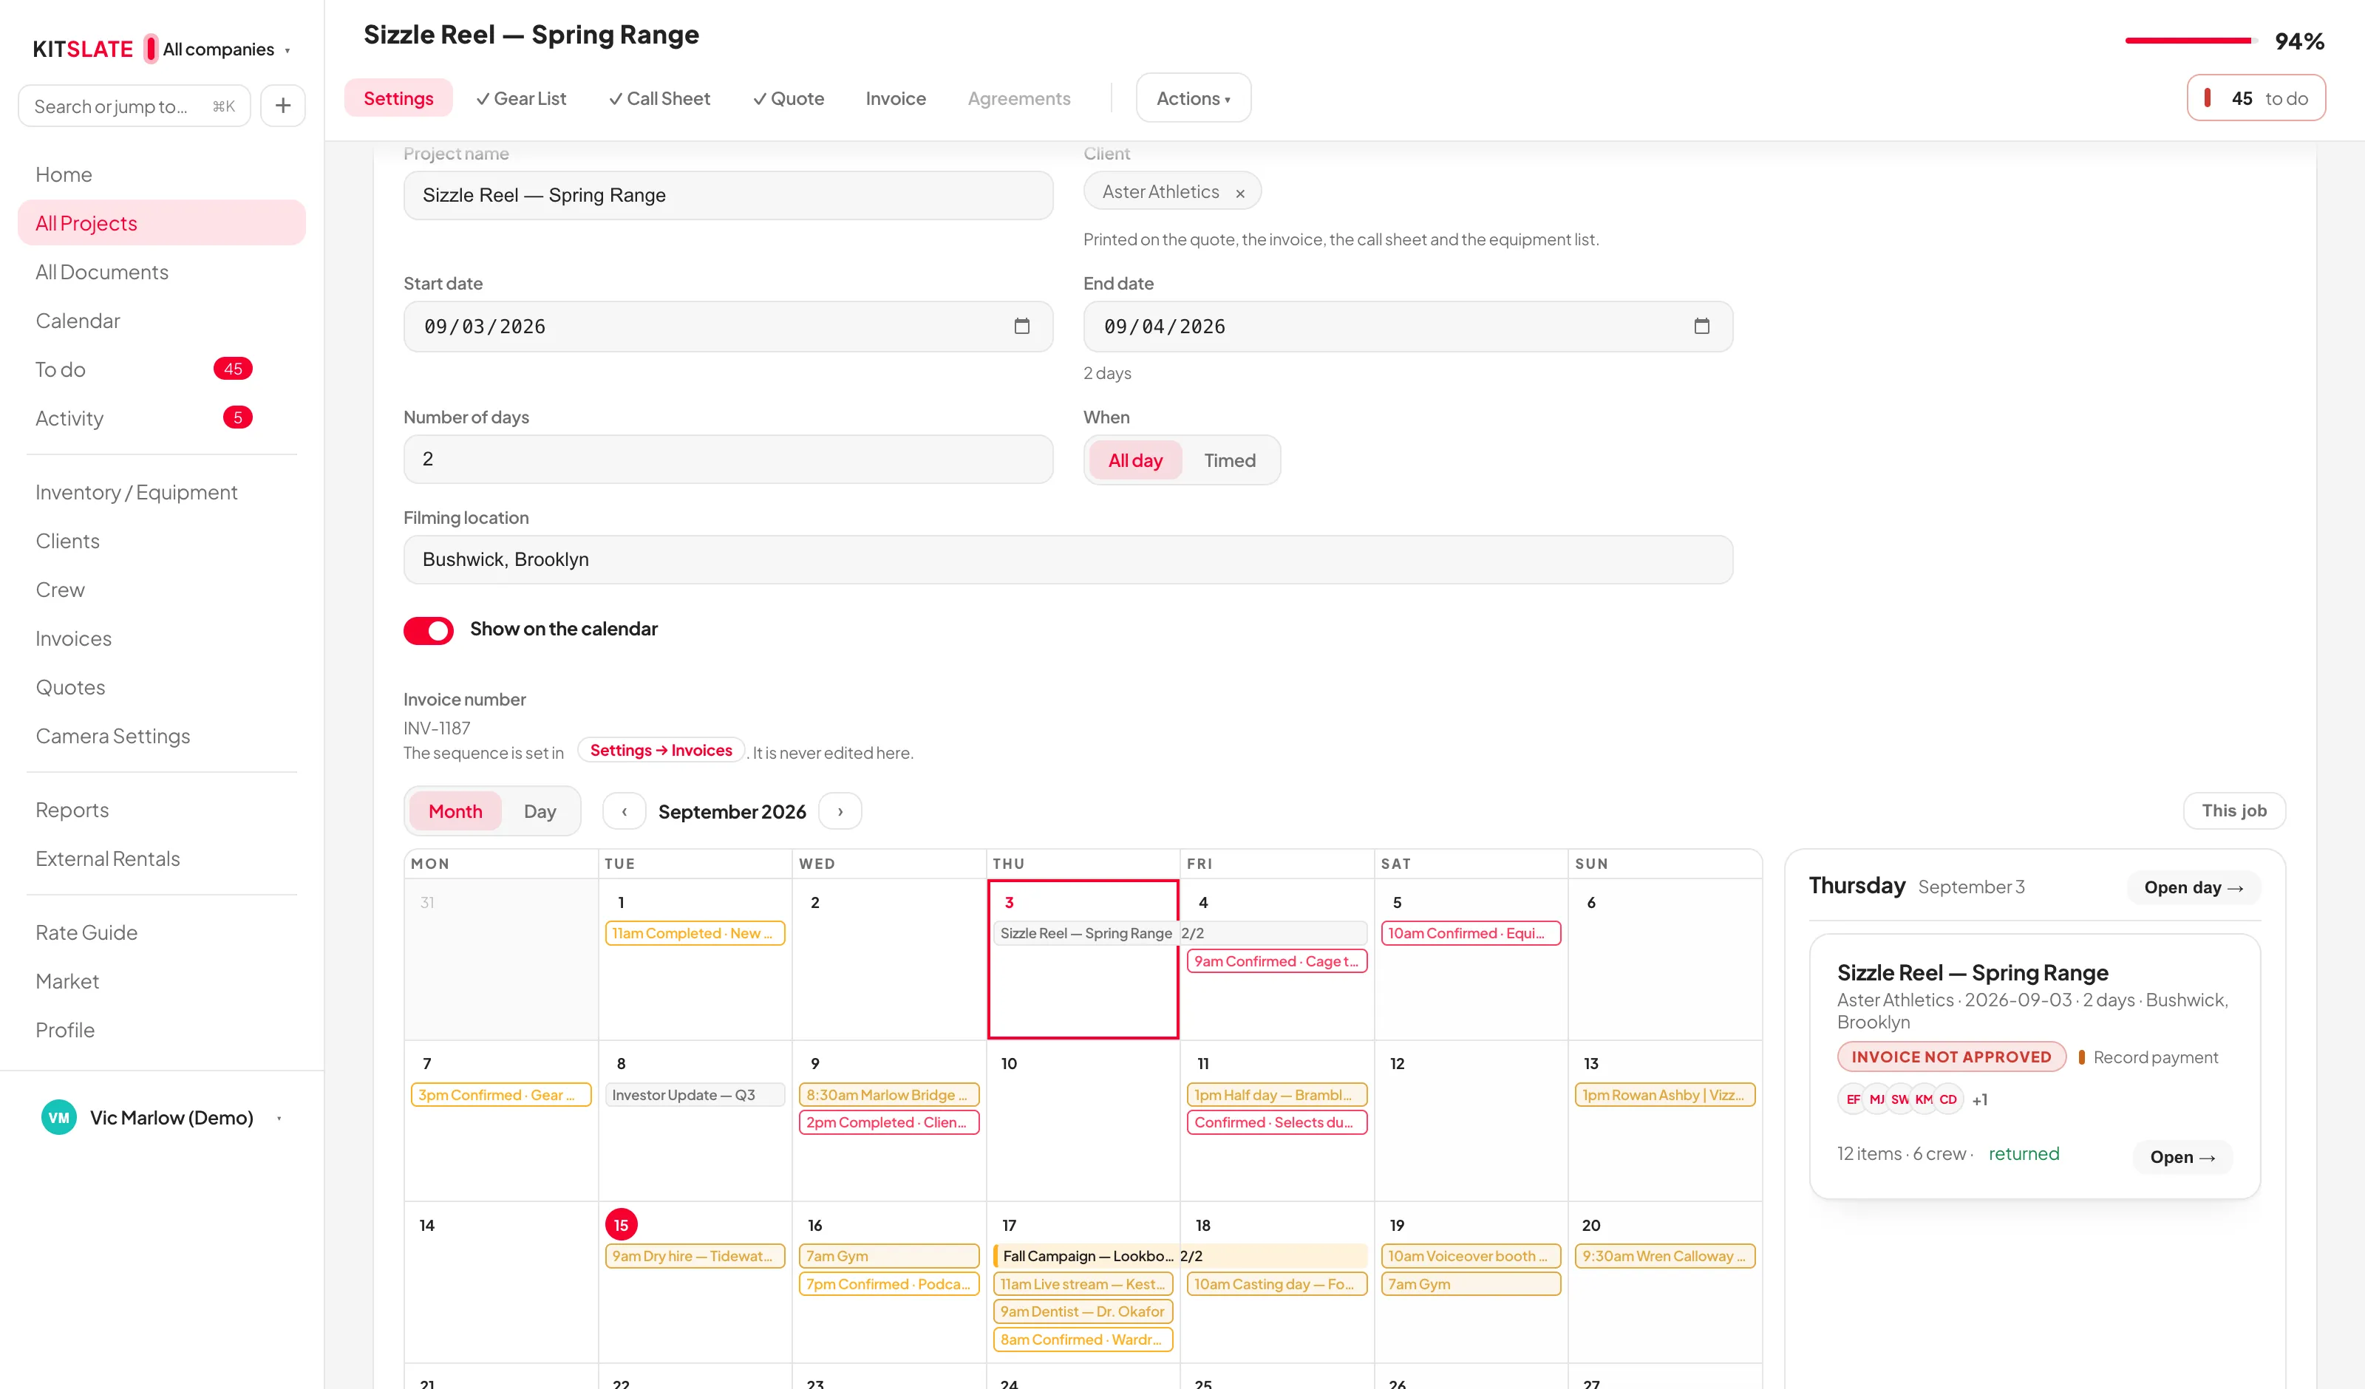The image size is (2365, 1389).
Task: Click the EF crew avatar
Action: pos(1853,1099)
